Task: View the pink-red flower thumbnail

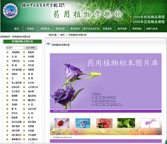Action: 103,123
